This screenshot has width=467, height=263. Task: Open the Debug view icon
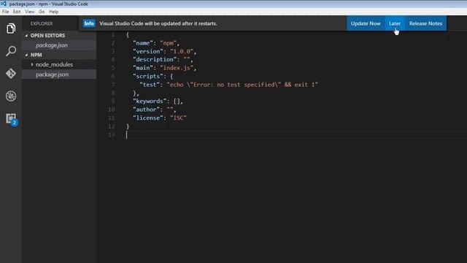coord(11,96)
